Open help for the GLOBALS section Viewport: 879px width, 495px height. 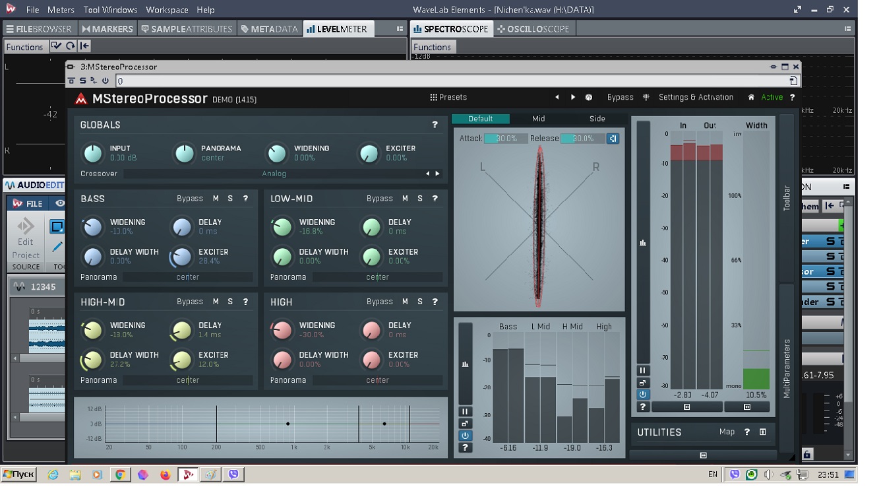pos(435,125)
